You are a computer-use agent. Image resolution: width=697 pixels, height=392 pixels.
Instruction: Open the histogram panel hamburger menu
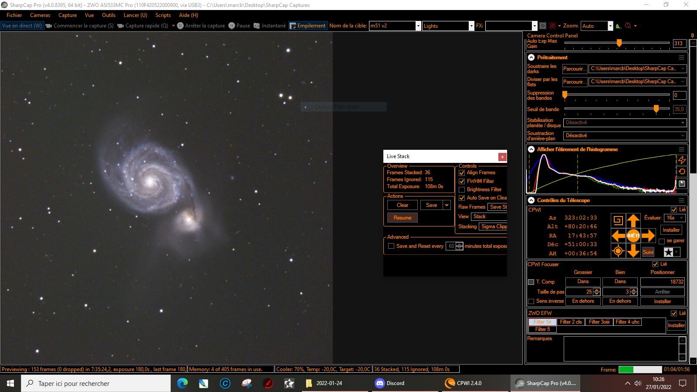(x=681, y=149)
